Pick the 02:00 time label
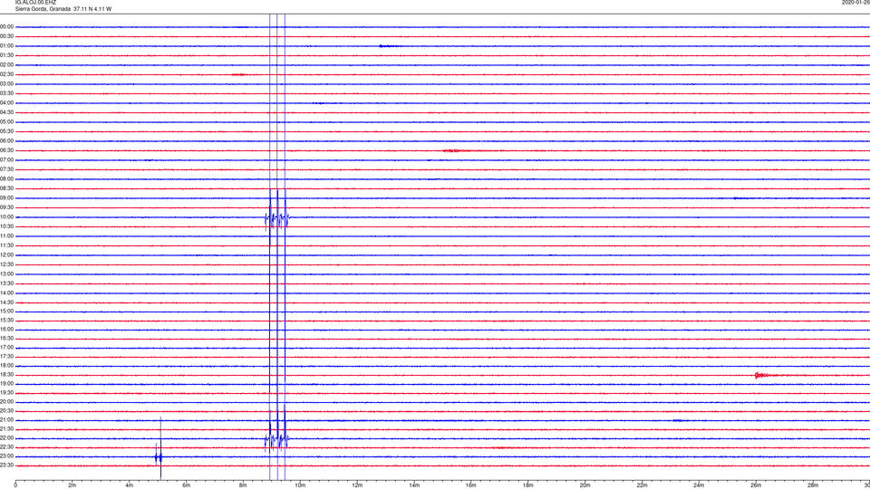The image size is (870, 489). (x=6, y=64)
